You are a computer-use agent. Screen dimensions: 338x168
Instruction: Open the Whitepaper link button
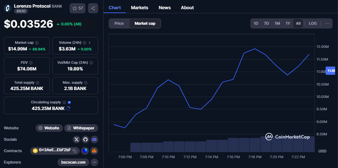coord(81,128)
